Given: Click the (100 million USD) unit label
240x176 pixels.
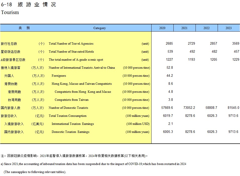Looking at the screenshot, I should [138, 124].
